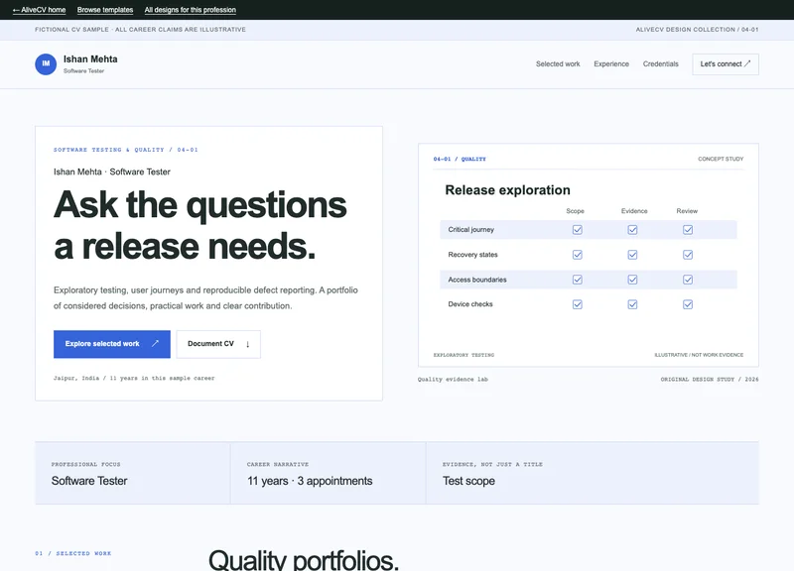Toggle Access boundaries Evidence checkbox

[632, 280]
